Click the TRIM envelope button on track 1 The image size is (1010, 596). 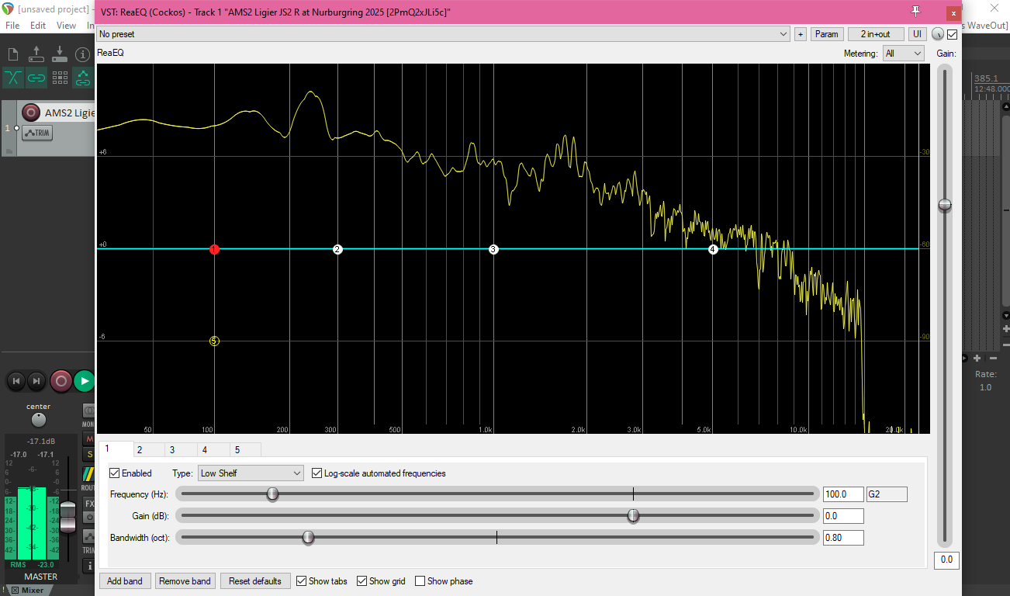(37, 133)
